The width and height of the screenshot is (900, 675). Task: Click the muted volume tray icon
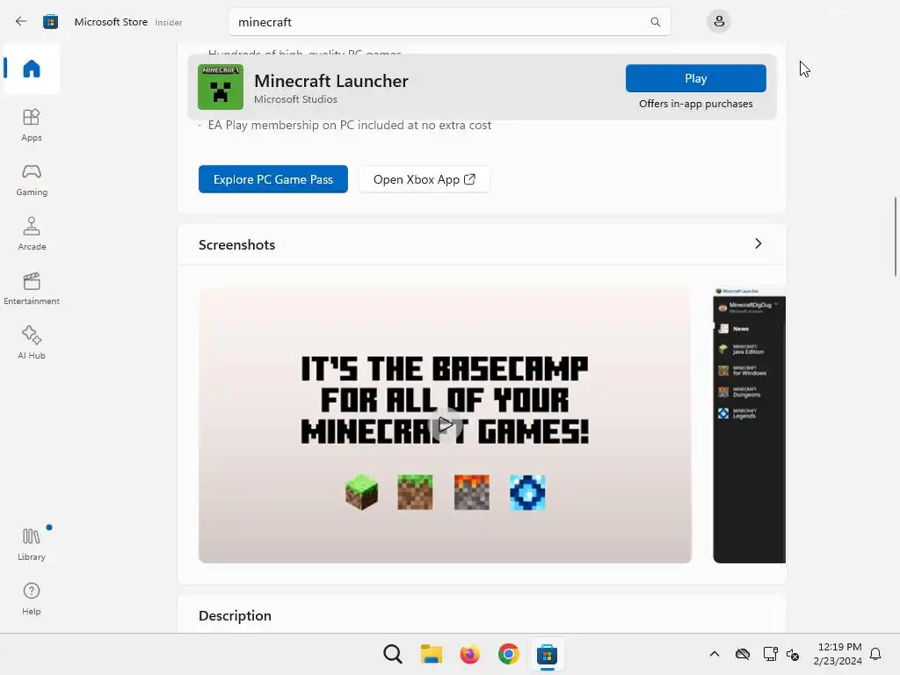[793, 654]
